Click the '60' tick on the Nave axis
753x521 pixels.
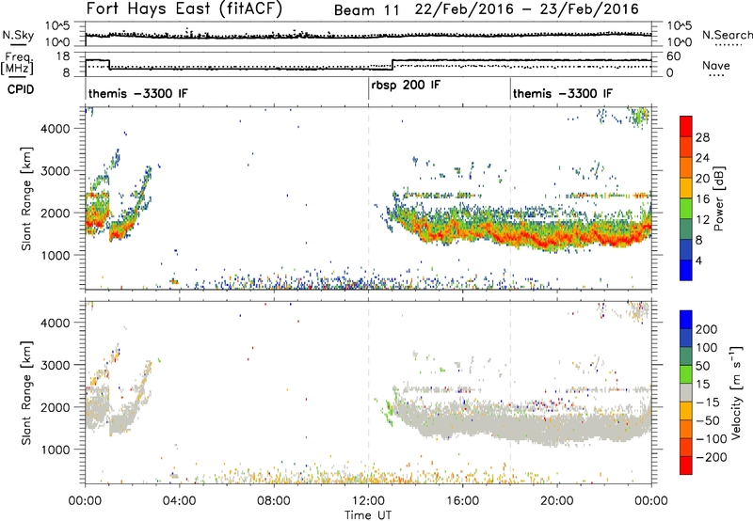674,56
